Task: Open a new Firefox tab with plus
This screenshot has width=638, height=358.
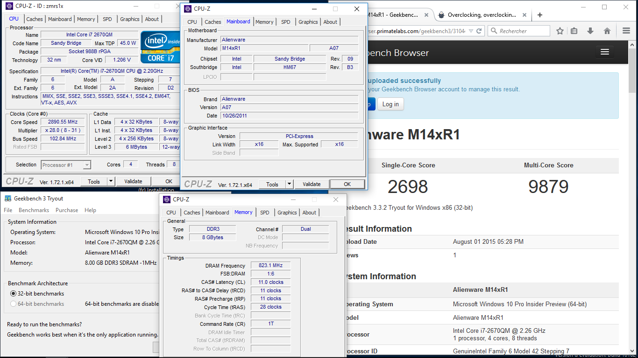Action: coord(540,14)
